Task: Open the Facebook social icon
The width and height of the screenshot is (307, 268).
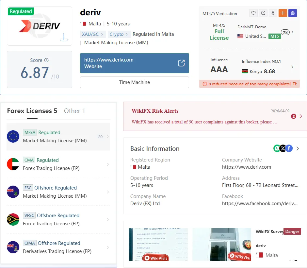Action: (x=289, y=148)
